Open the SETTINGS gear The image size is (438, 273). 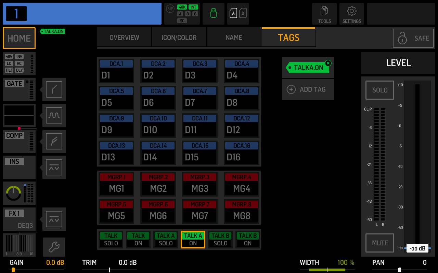[x=351, y=14]
